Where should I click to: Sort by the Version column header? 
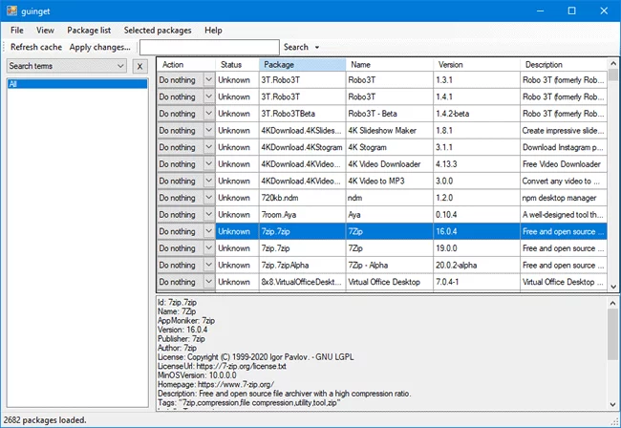point(477,65)
